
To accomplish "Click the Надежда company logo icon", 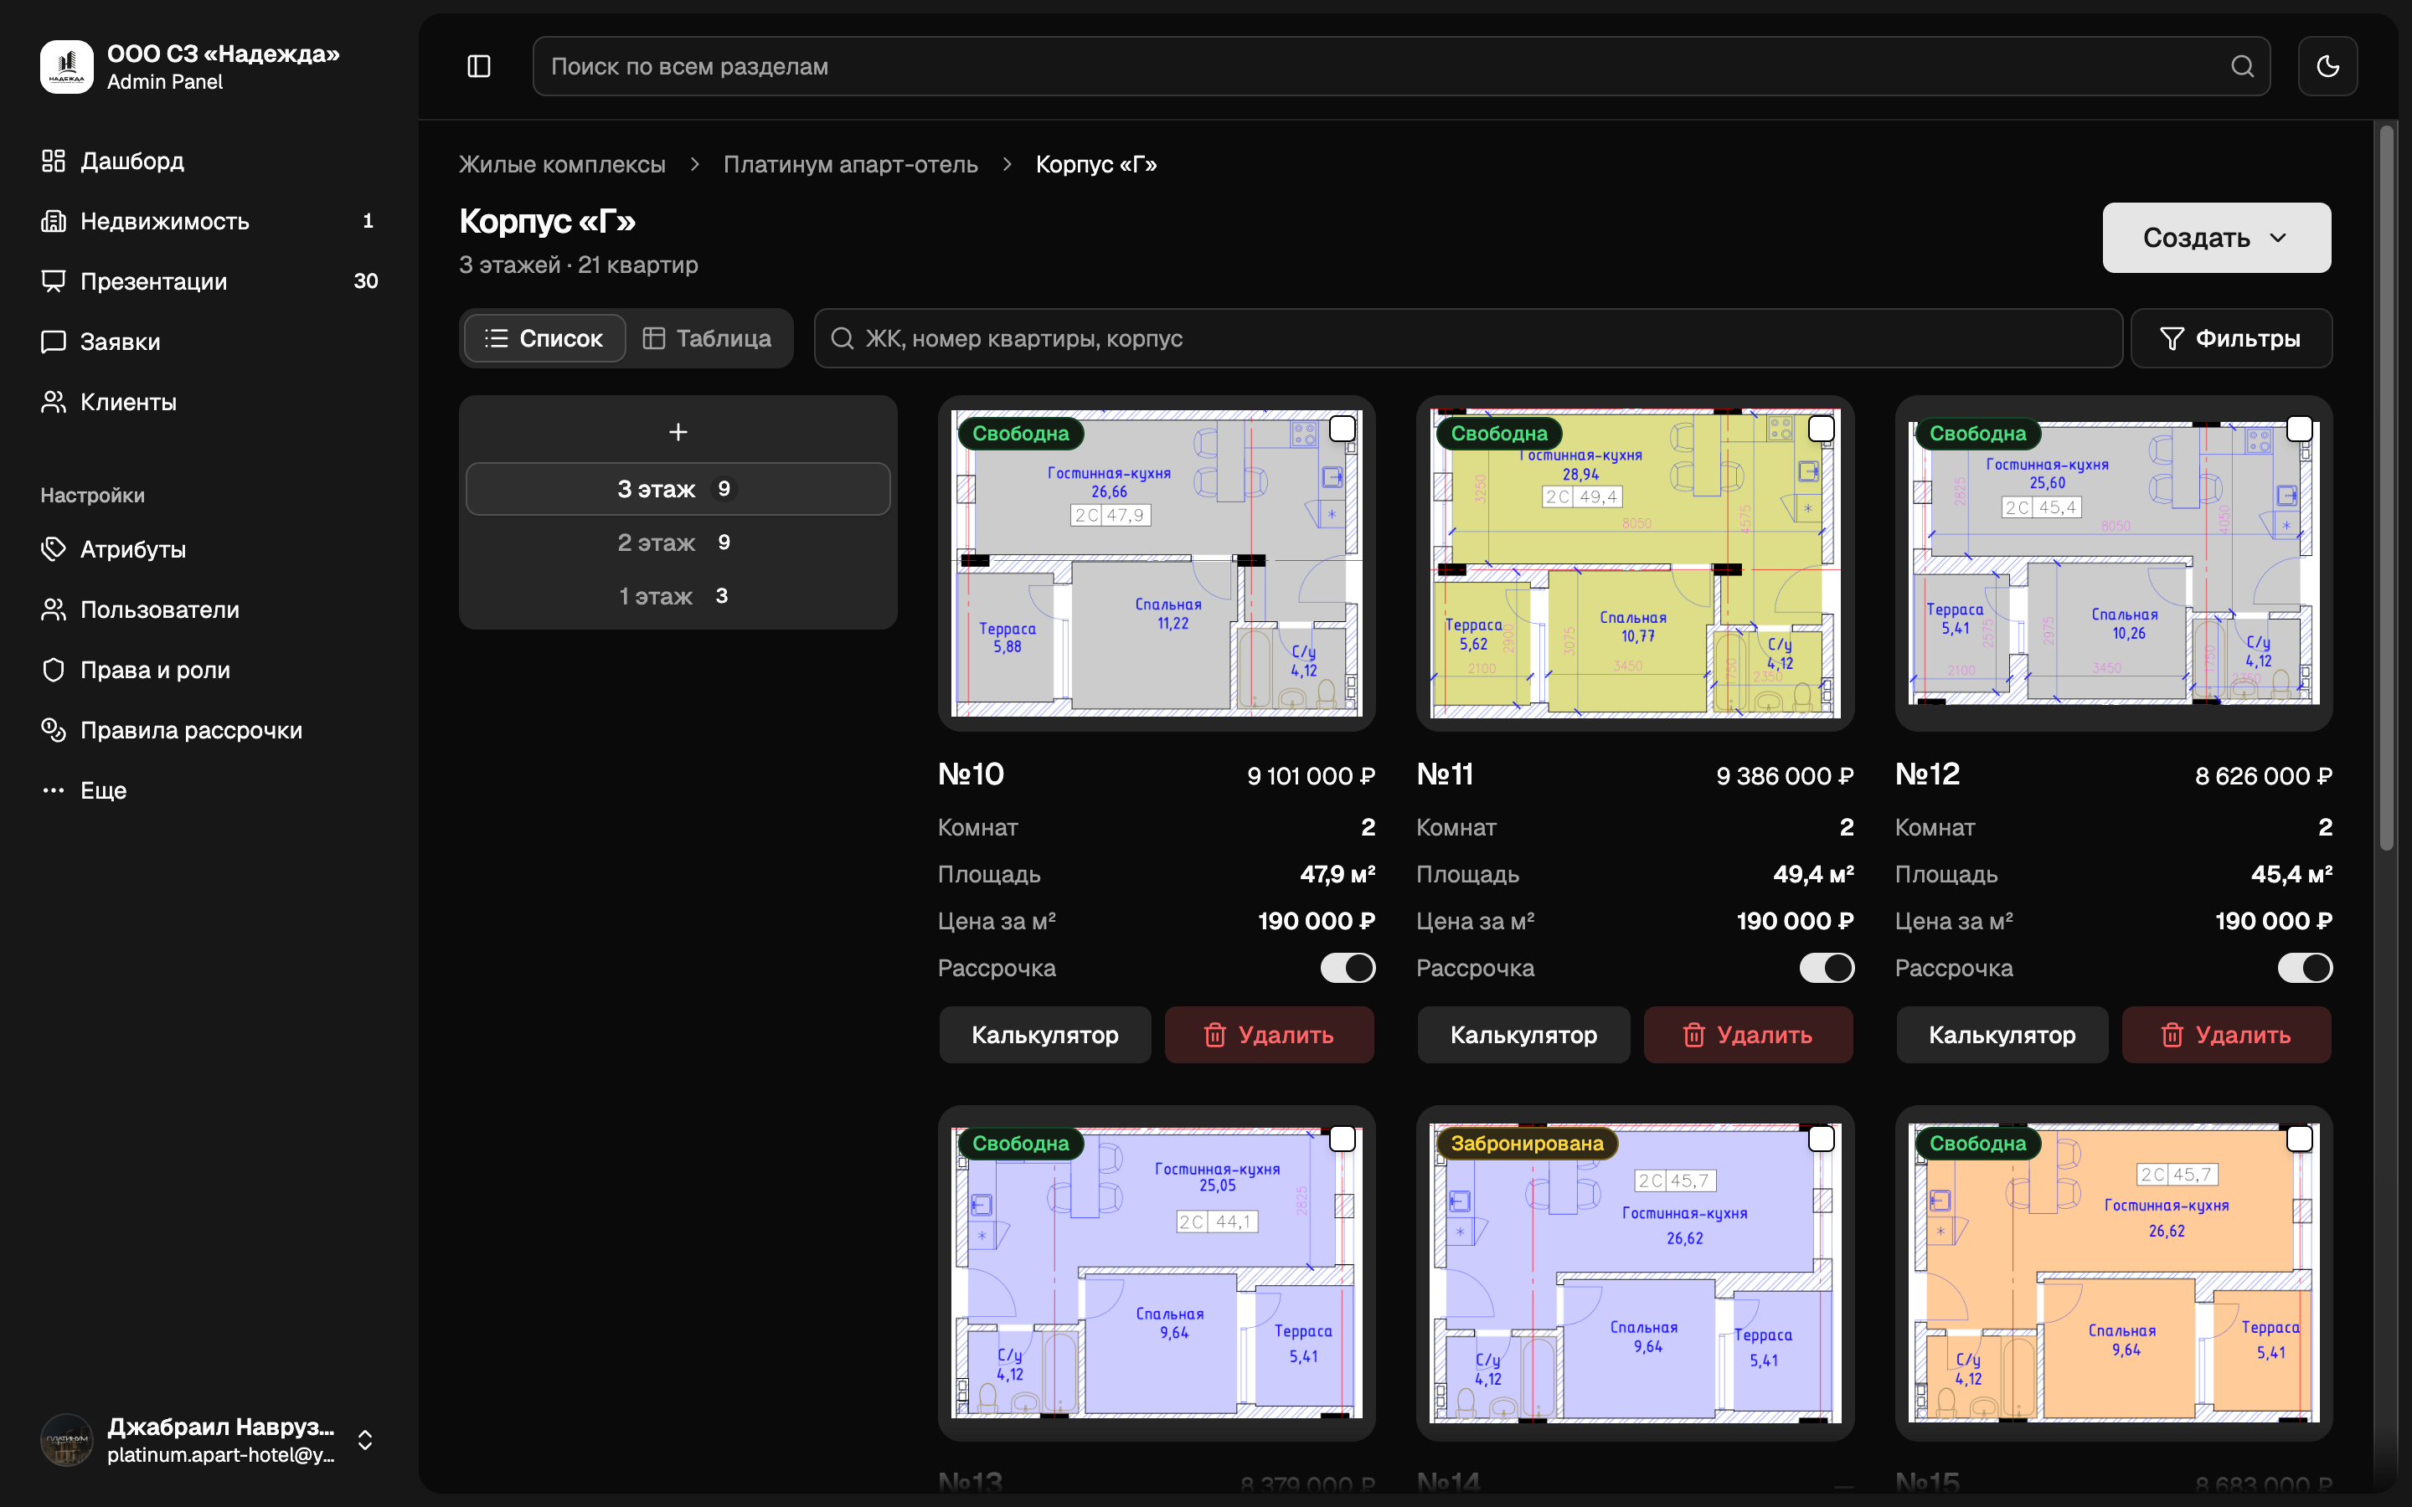I will coord(67,67).
